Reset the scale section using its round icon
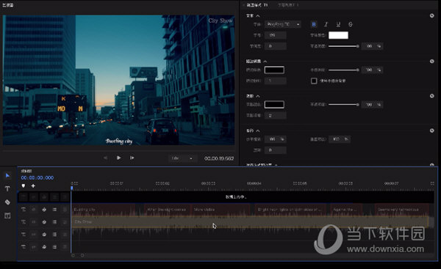Image resolution: width=441 pixels, height=269 pixels. tap(432, 130)
